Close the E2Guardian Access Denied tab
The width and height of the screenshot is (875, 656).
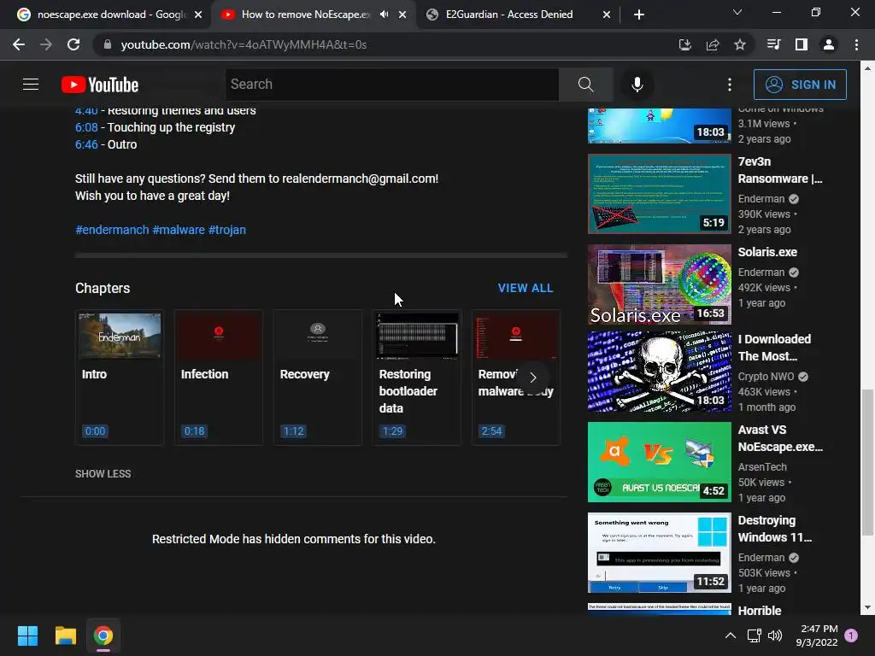tap(607, 15)
